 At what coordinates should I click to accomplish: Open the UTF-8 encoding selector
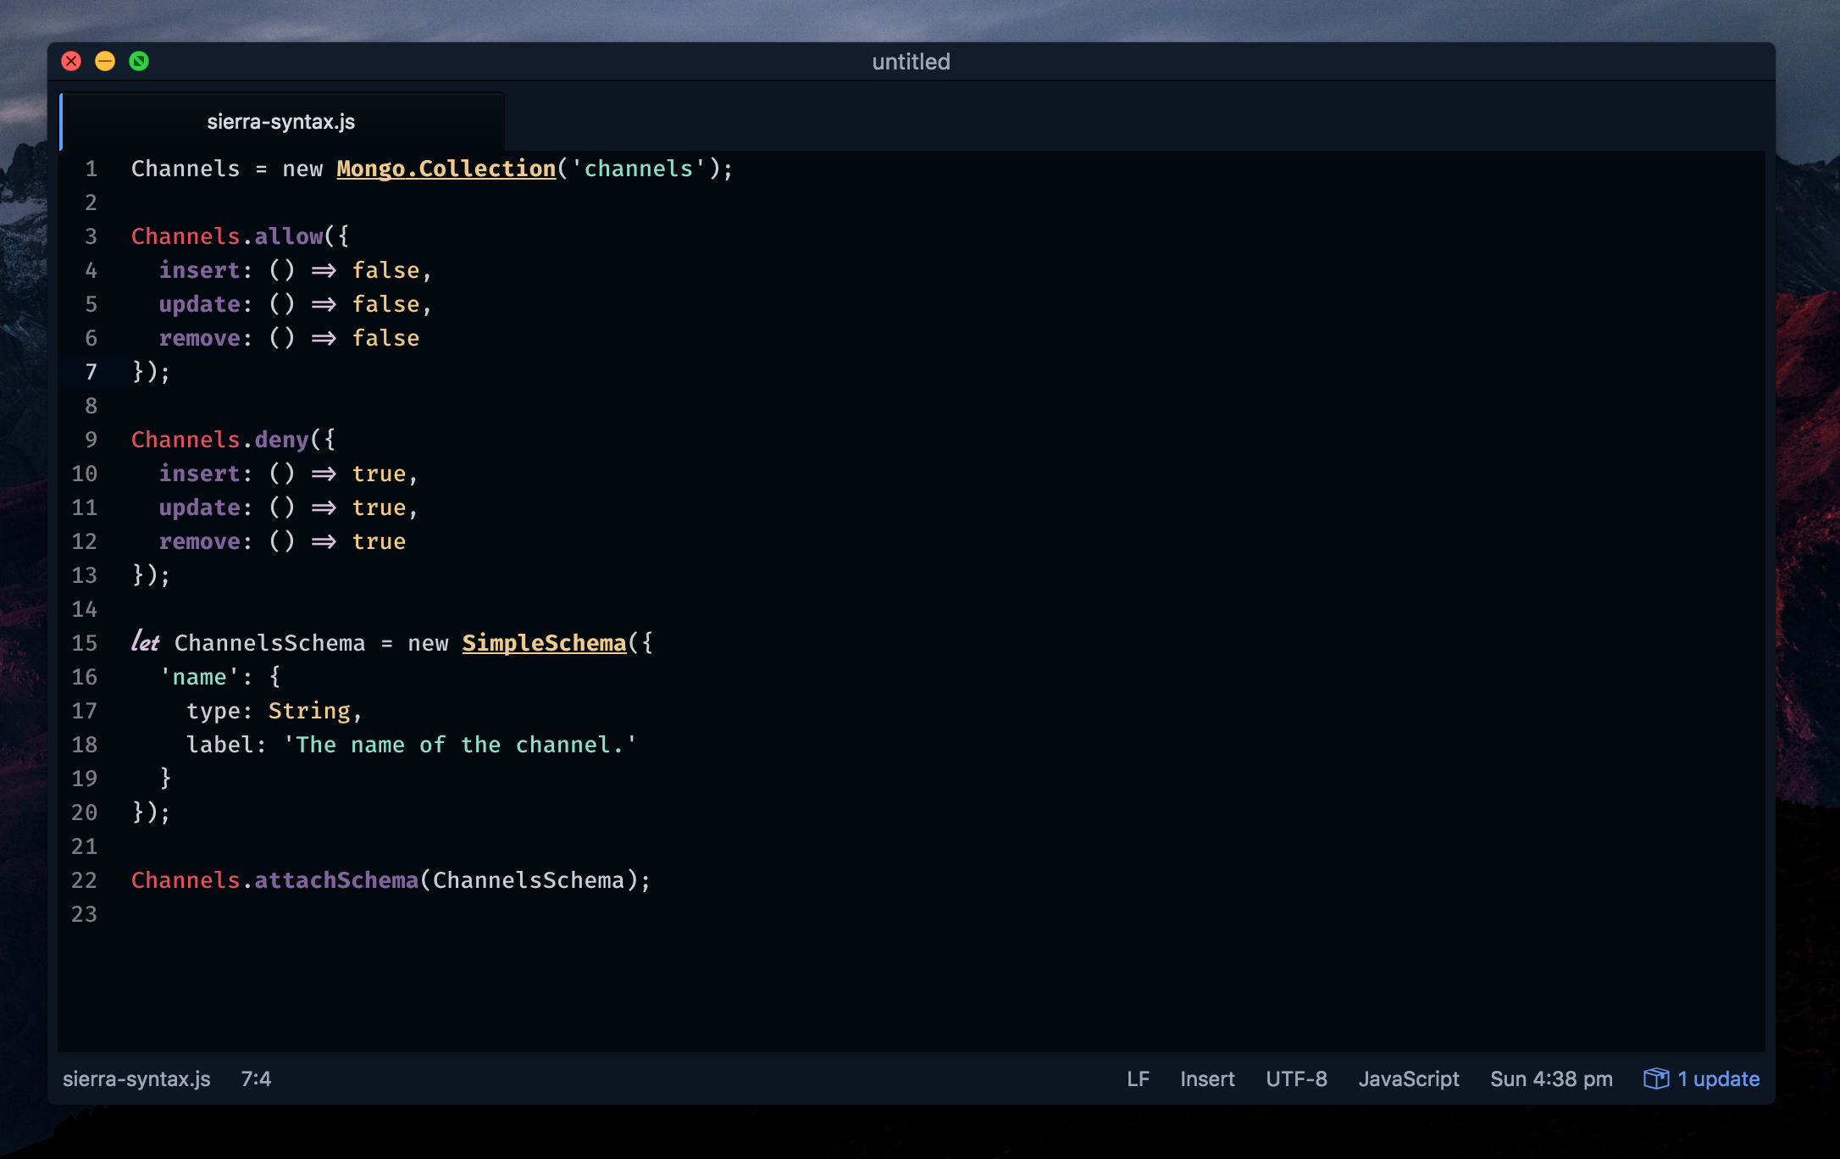click(1296, 1079)
